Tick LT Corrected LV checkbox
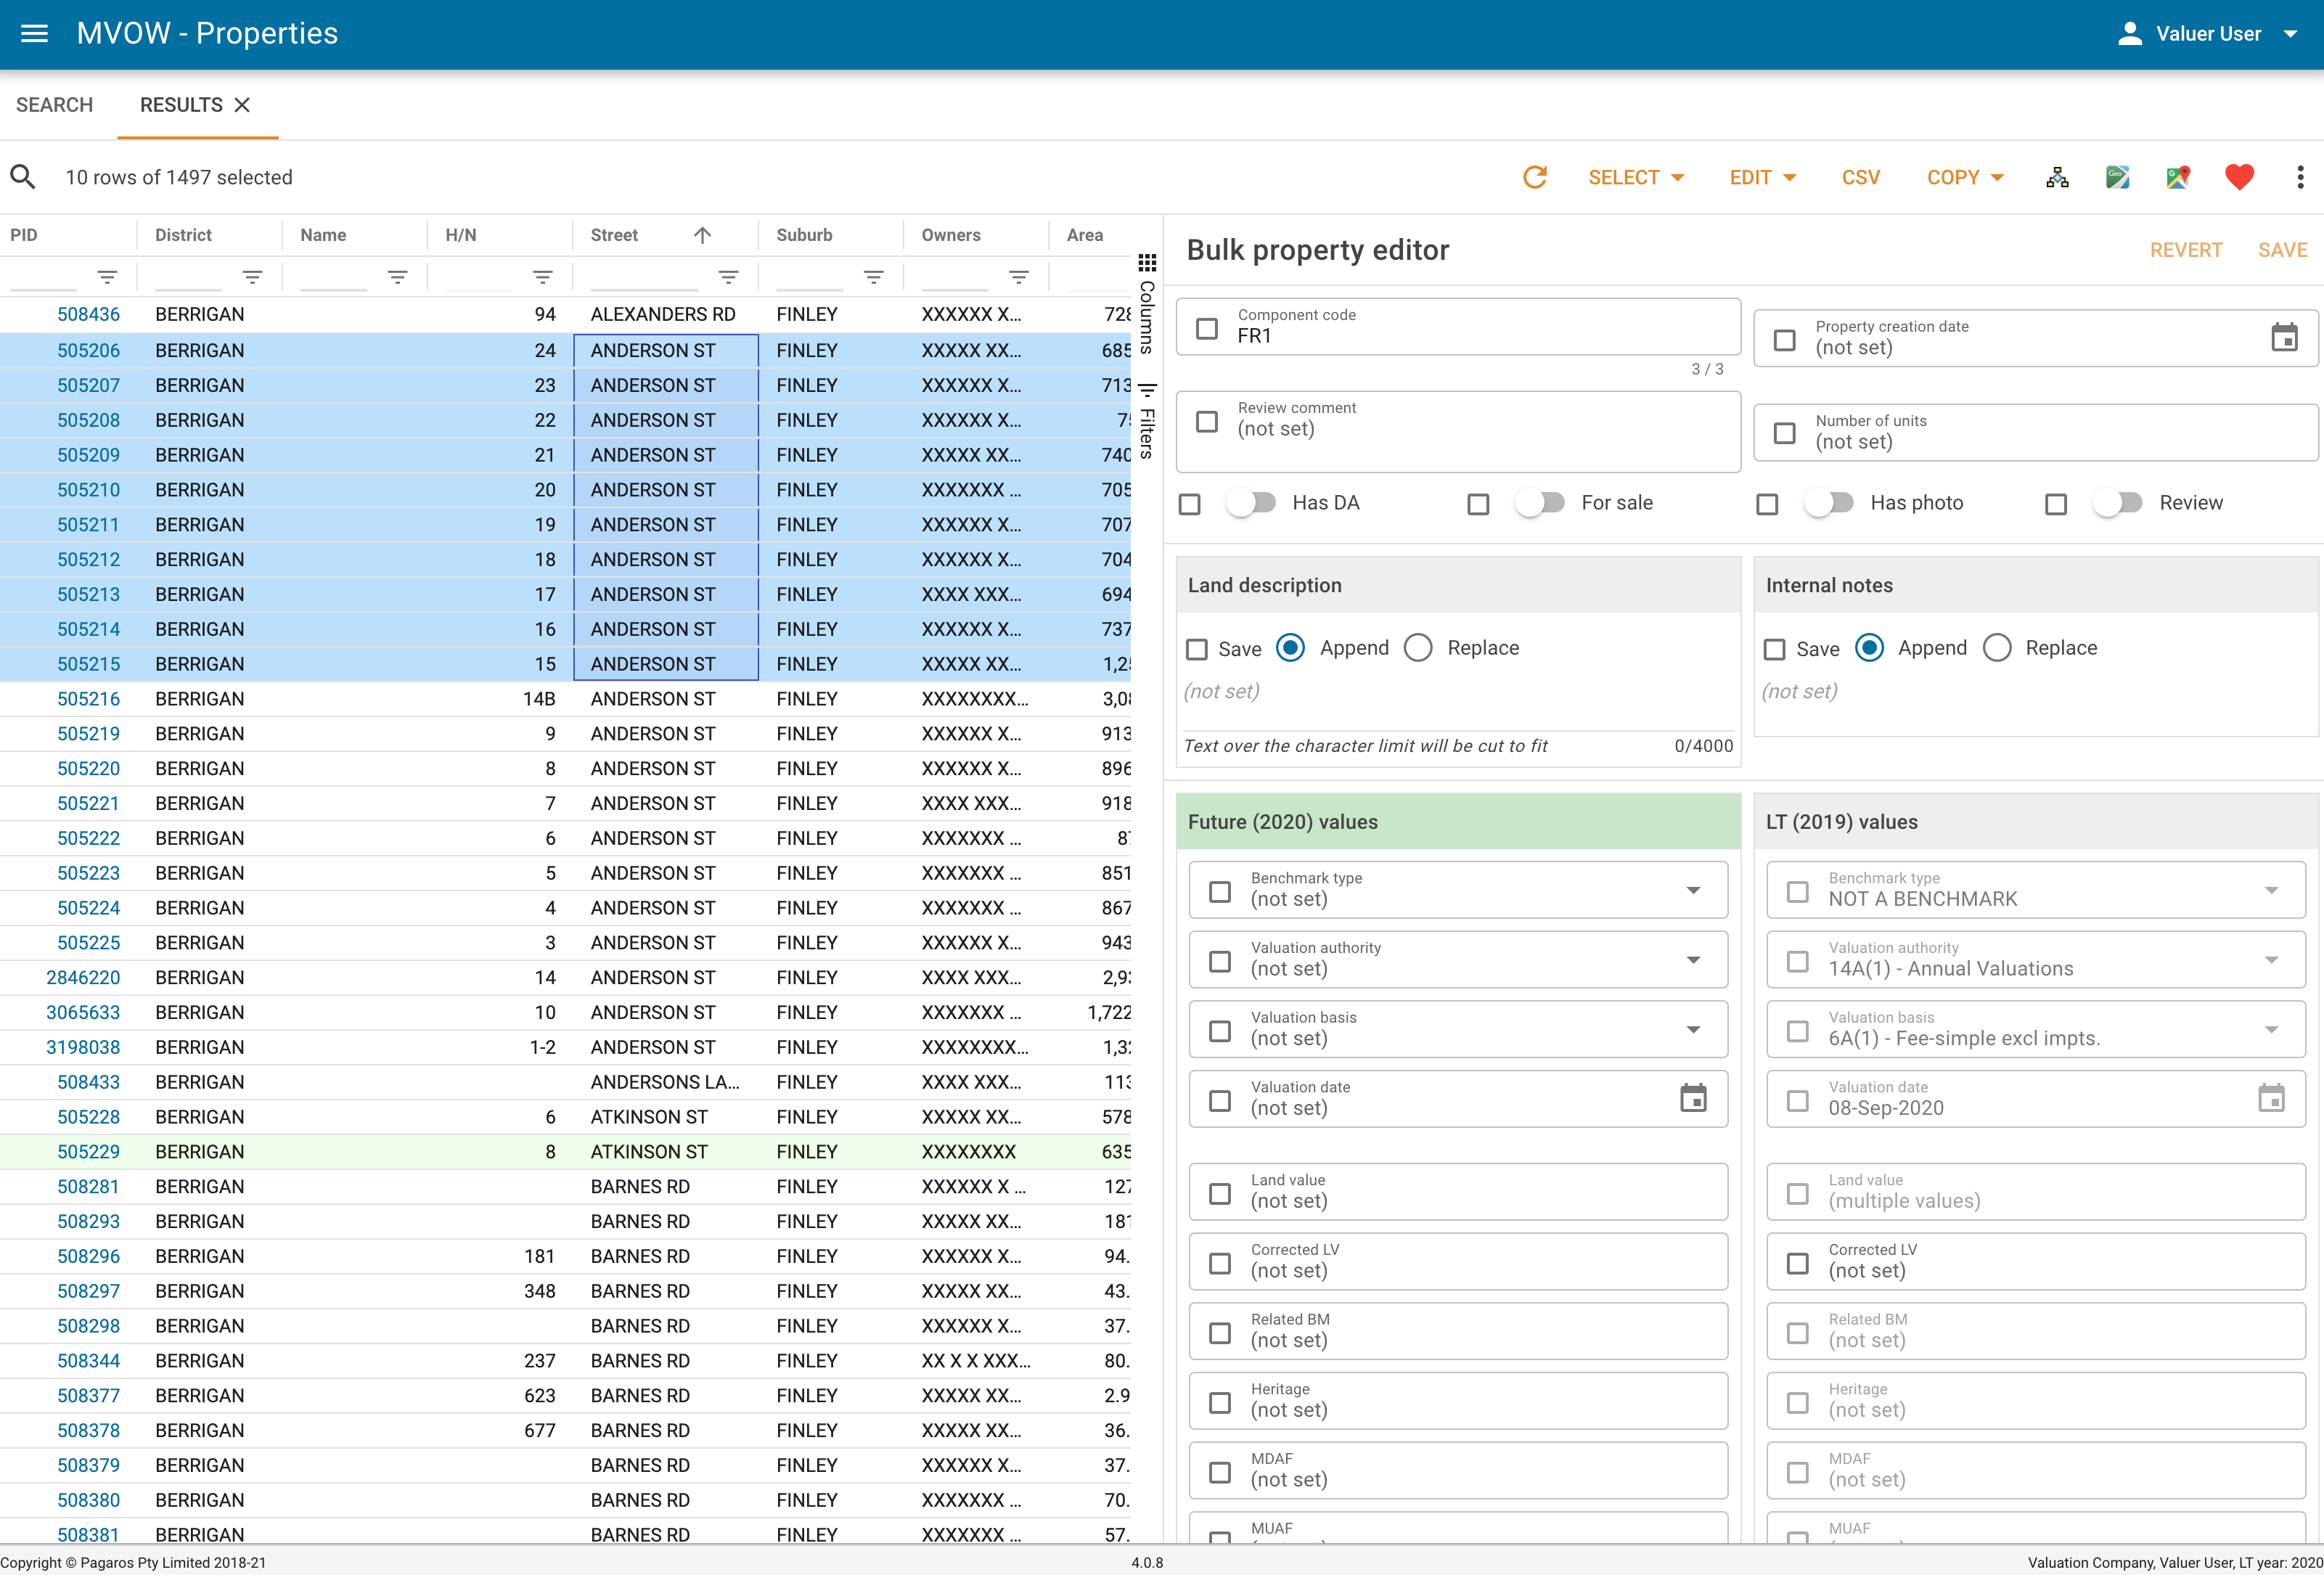This screenshot has width=2324, height=1575. point(1798,1264)
